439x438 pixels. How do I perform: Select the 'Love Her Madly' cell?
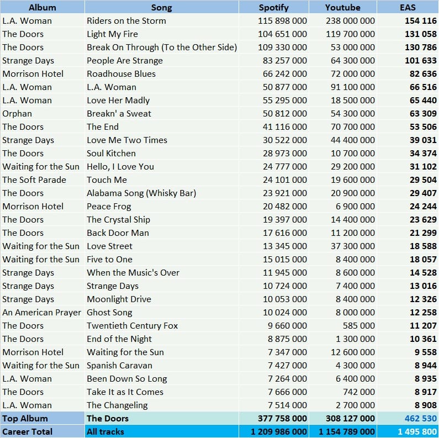point(162,101)
